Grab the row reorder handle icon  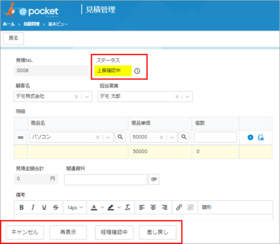pyautogui.click(x=21, y=138)
